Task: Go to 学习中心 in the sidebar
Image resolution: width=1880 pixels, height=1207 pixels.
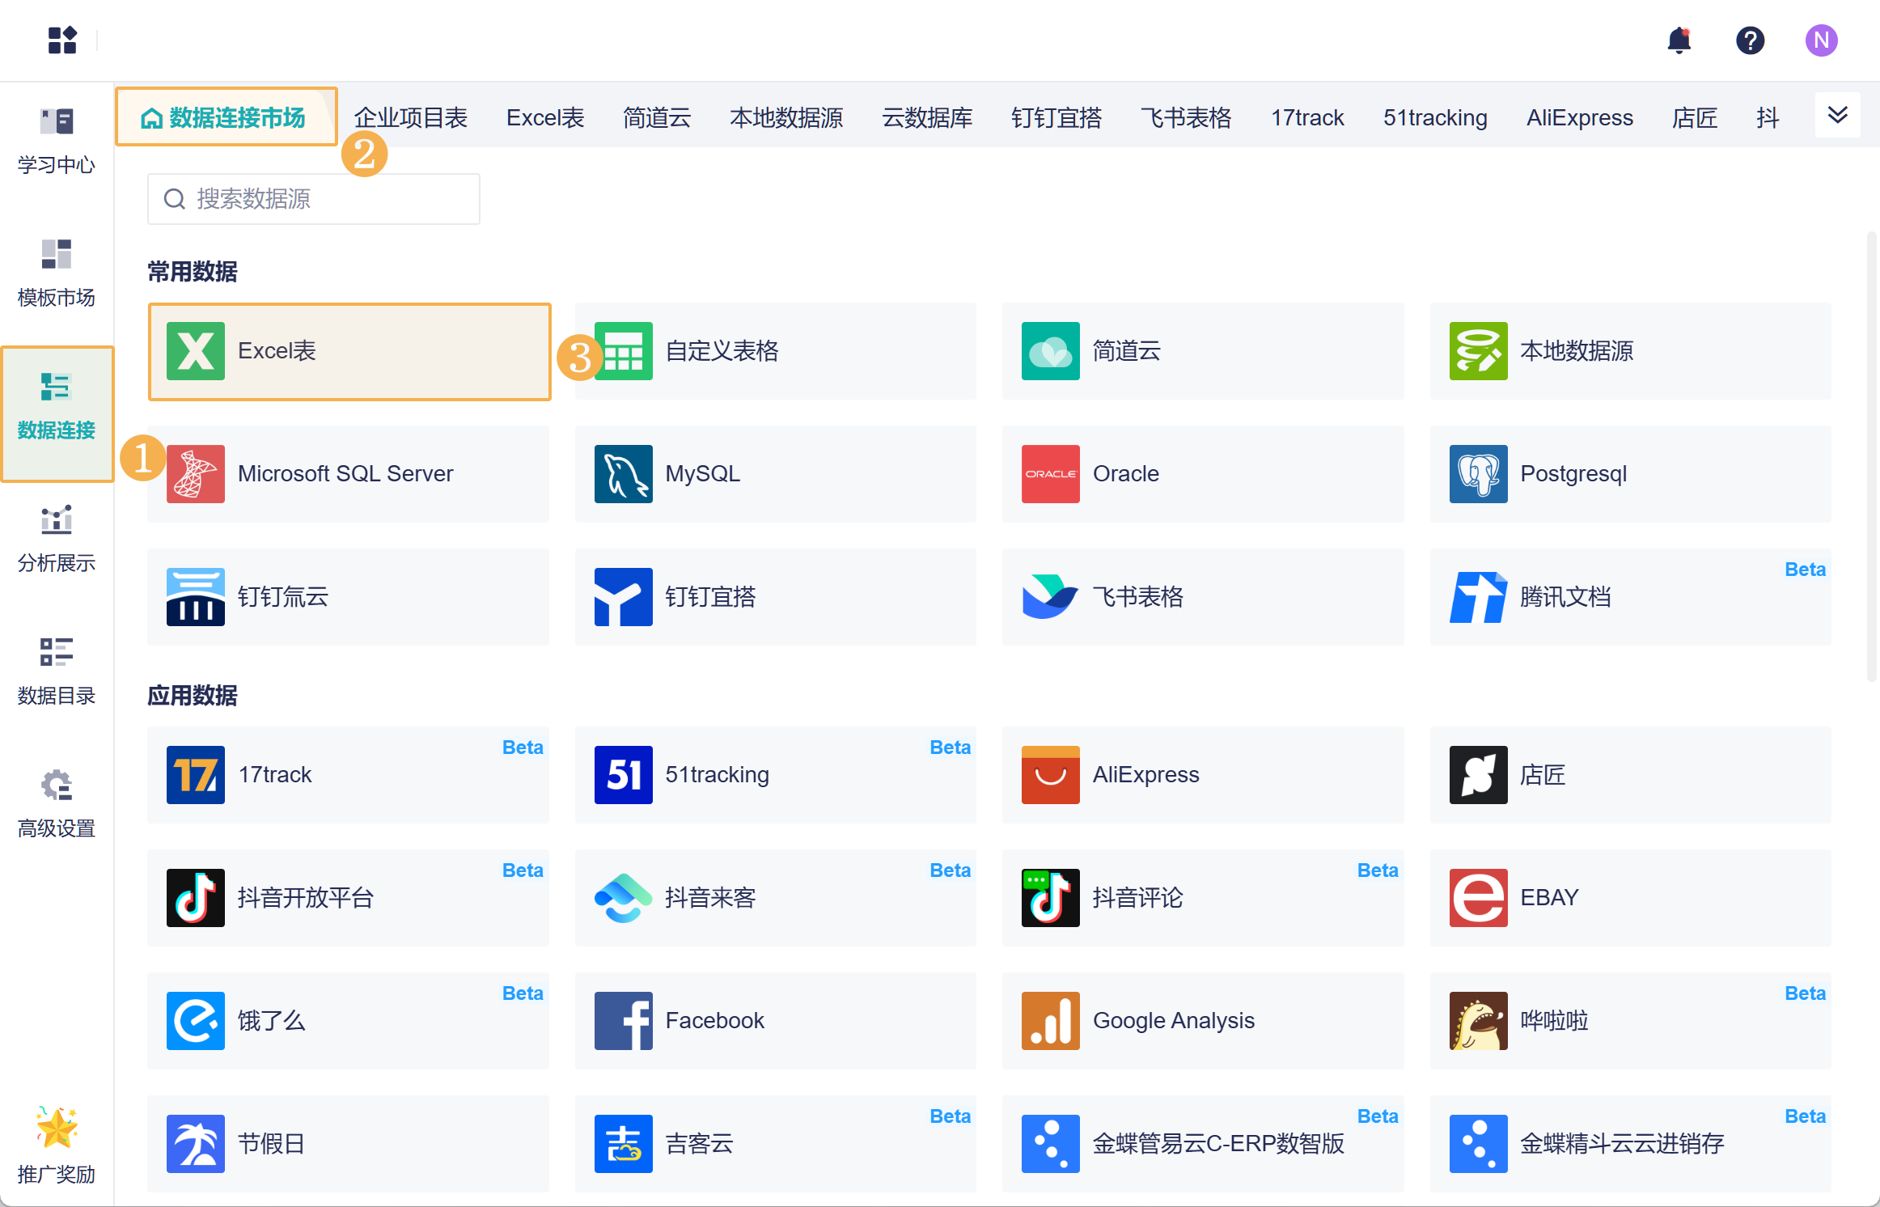Action: click(x=57, y=142)
